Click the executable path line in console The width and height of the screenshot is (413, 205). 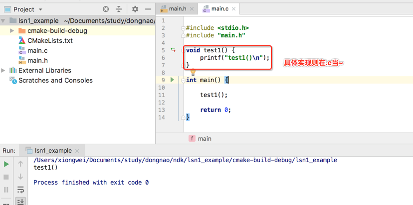click(x=185, y=160)
